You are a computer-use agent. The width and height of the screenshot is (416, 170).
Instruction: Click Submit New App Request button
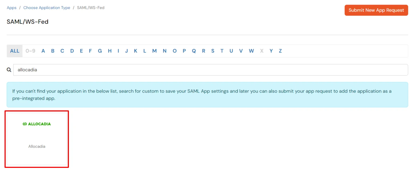pos(376,10)
